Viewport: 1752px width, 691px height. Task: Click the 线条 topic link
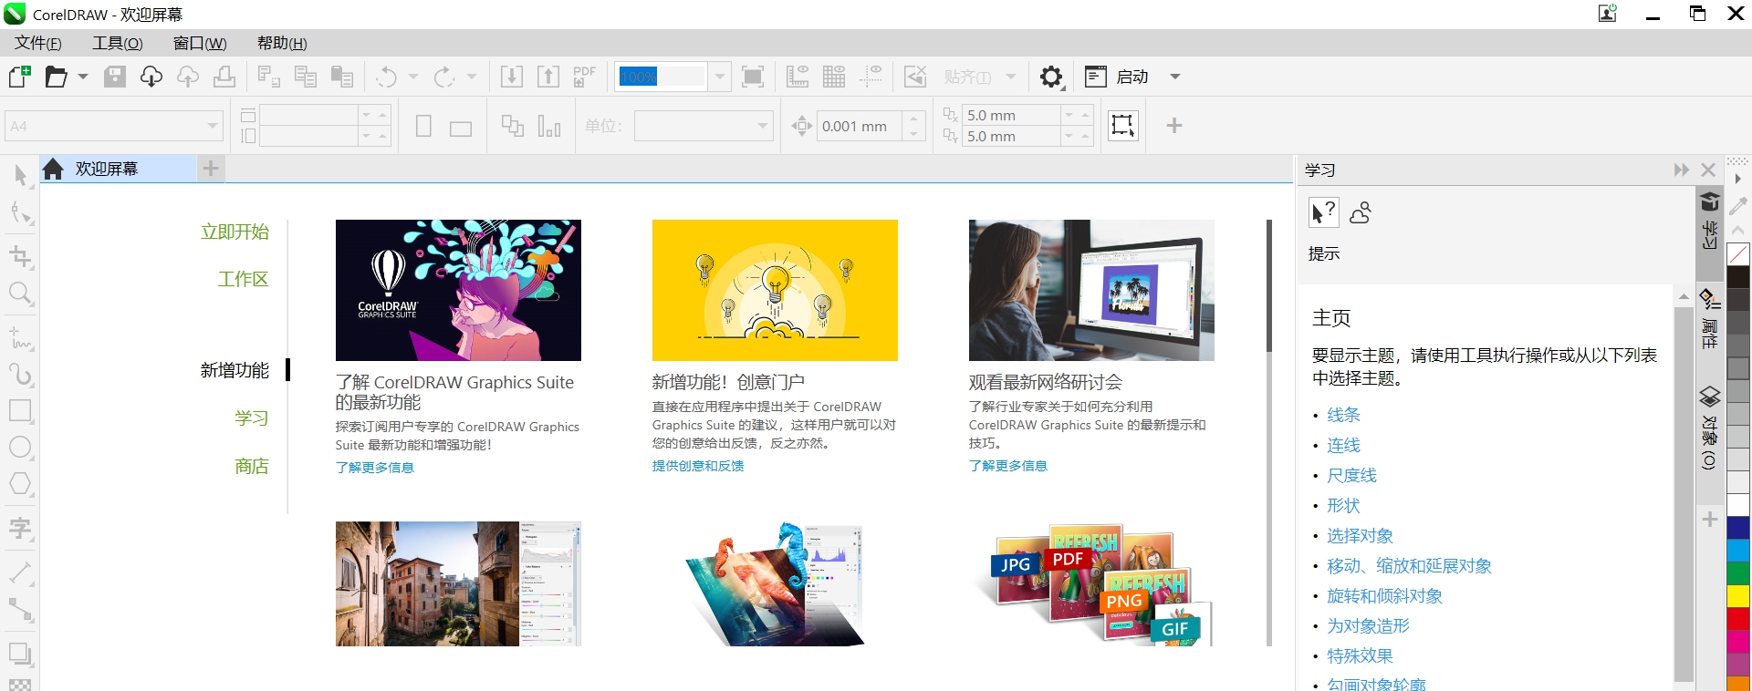tap(1343, 415)
